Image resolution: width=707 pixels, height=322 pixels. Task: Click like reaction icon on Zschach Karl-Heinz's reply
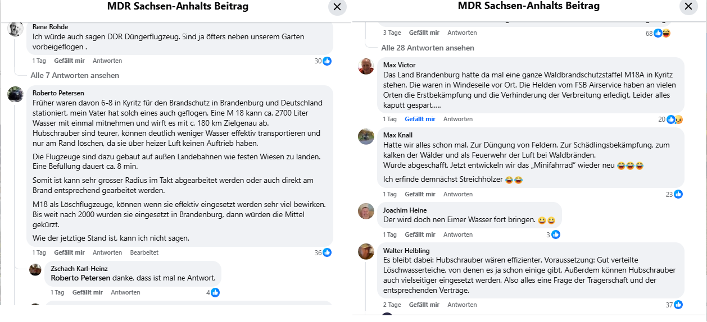coord(215,293)
